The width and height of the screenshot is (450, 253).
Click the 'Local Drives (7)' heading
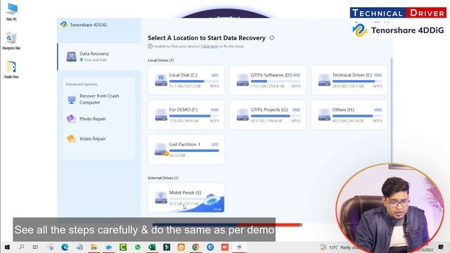[161, 60]
